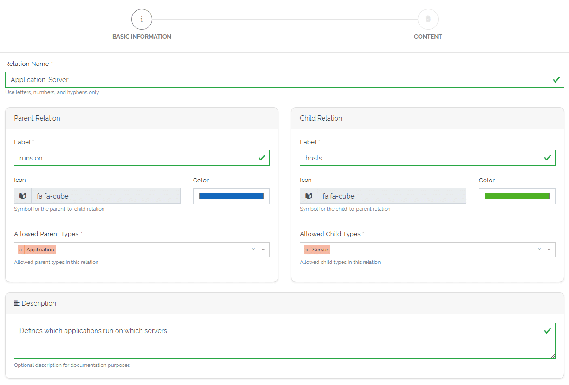
Task: Click the cube icon in Child Relation
Action: point(309,196)
